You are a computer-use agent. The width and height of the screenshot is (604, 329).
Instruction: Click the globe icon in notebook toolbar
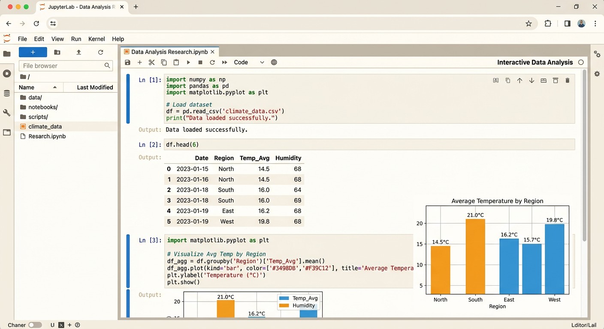[274, 63]
